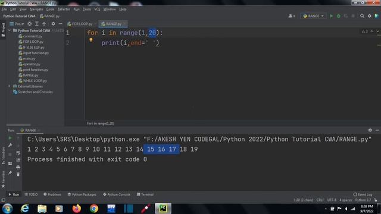The height and width of the screenshot is (214, 381).
Task: Expand all items in Project panel
Action: [37, 24]
